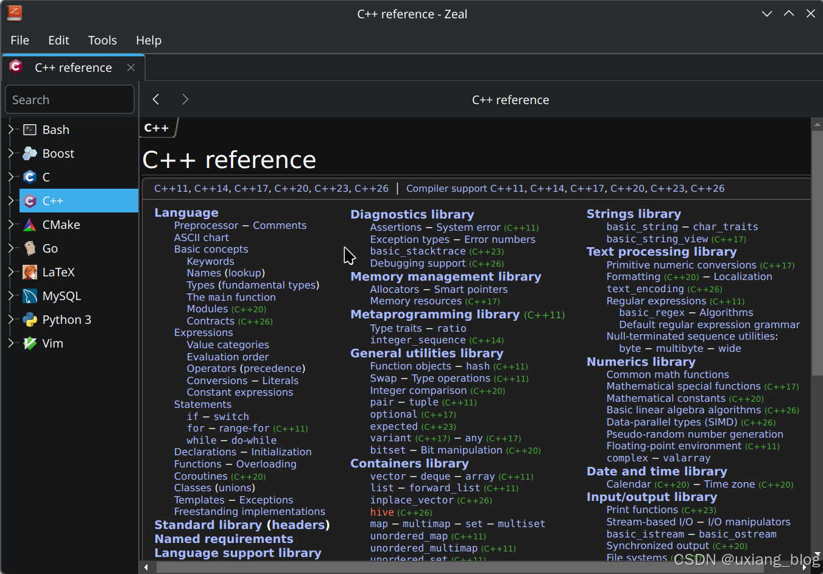Expand the LaTeX docset tree
This screenshot has height=574, width=823.
10,272
